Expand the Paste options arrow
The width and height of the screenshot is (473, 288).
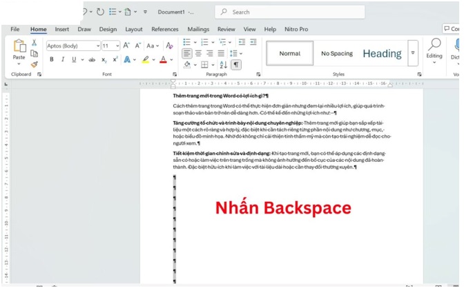click(19, 64)
